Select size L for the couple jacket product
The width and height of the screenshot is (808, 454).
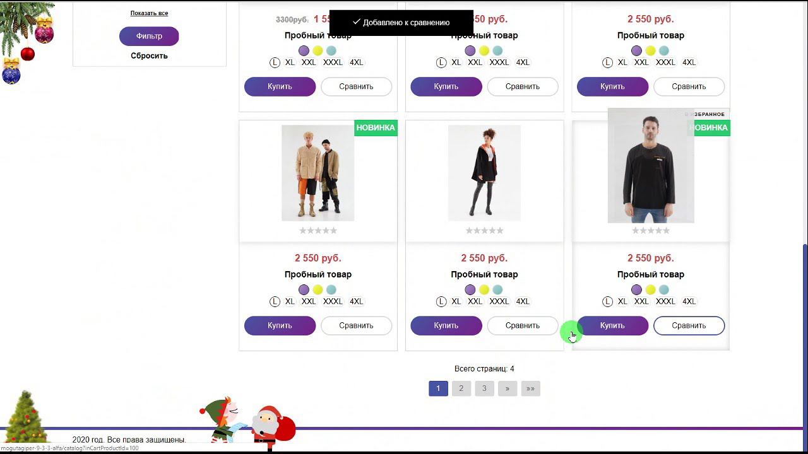[x=275, y=301]
